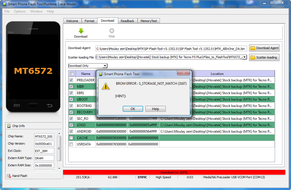Expand the Scatter-loading File path dropdown
Screen dimensions: 291x190
pyautogui.click(x=245, y=57)
